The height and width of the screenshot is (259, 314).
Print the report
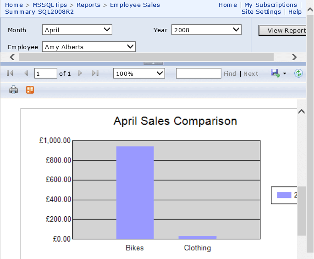pyautogui.click(x=13, y=90)
